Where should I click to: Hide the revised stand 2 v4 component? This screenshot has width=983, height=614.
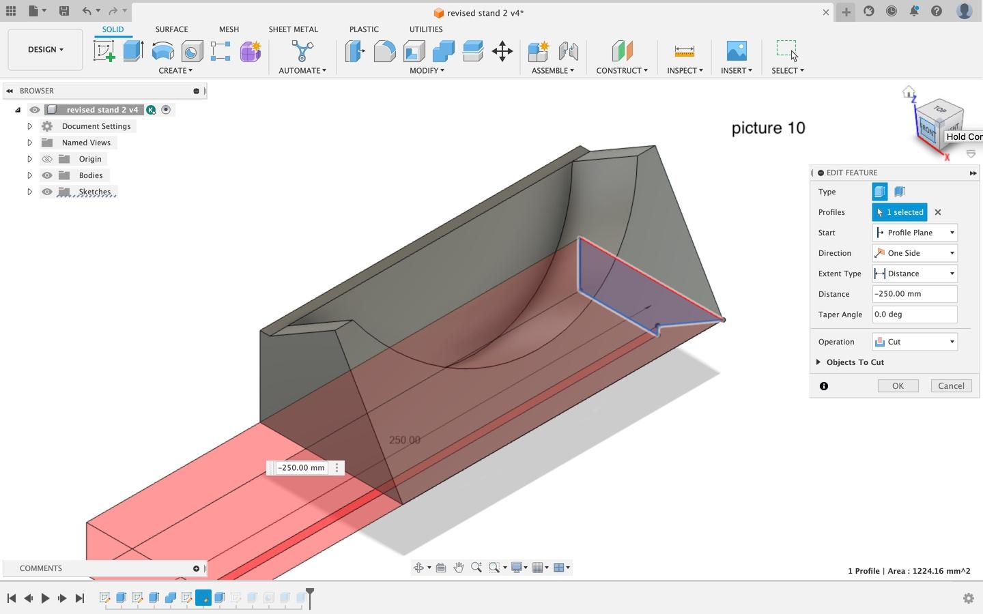35,110
